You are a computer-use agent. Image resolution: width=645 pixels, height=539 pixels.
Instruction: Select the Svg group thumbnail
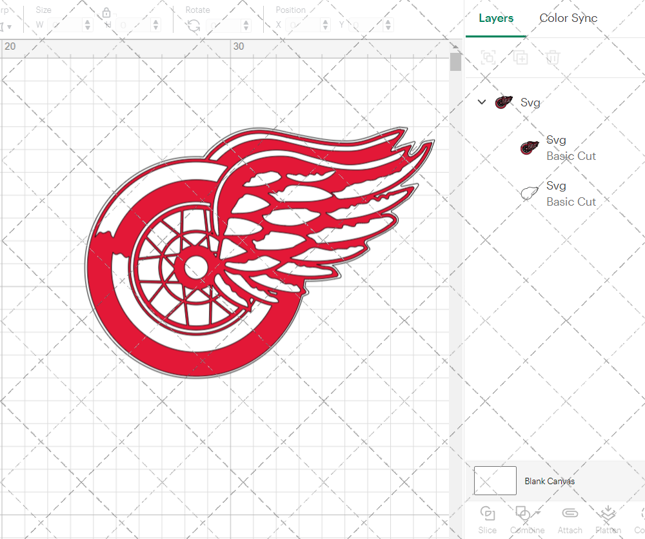[504, 102]
